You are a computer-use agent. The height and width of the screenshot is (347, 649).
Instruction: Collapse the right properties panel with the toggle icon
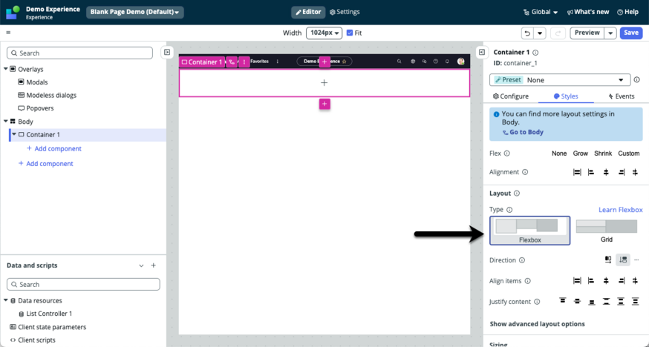click(482, 52)
